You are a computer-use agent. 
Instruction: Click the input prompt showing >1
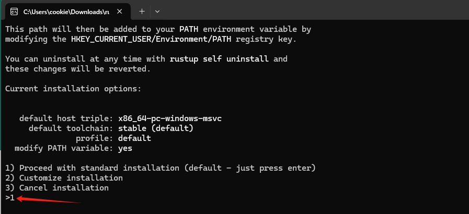tap(10, 198)
